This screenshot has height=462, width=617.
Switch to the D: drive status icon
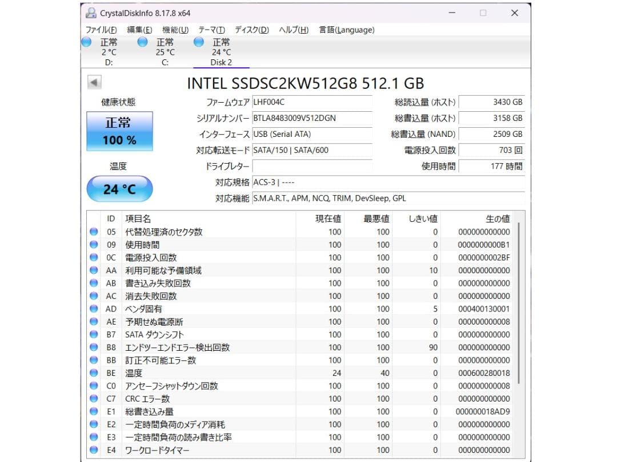[x=86, y=42]
